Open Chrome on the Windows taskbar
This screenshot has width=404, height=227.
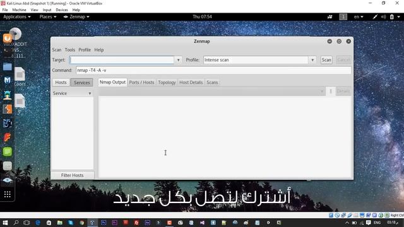[x=81, y=223]
